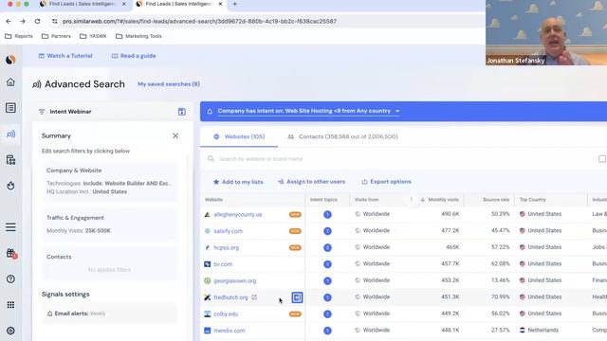Open the fredhutch.org external link icon
Image resolution: width=607 pixels, height=341 pixels.
(254, 296)
